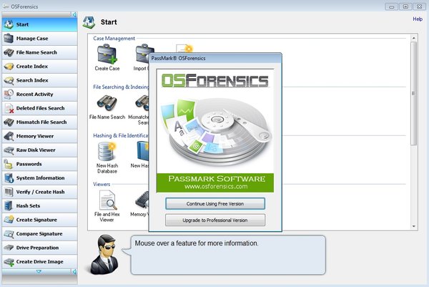Click the New Hash Database icon

(x=107, y=152)
